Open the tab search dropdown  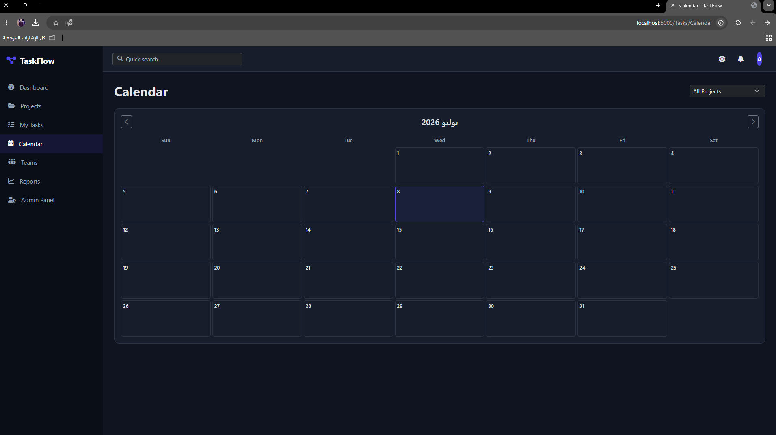769,6
